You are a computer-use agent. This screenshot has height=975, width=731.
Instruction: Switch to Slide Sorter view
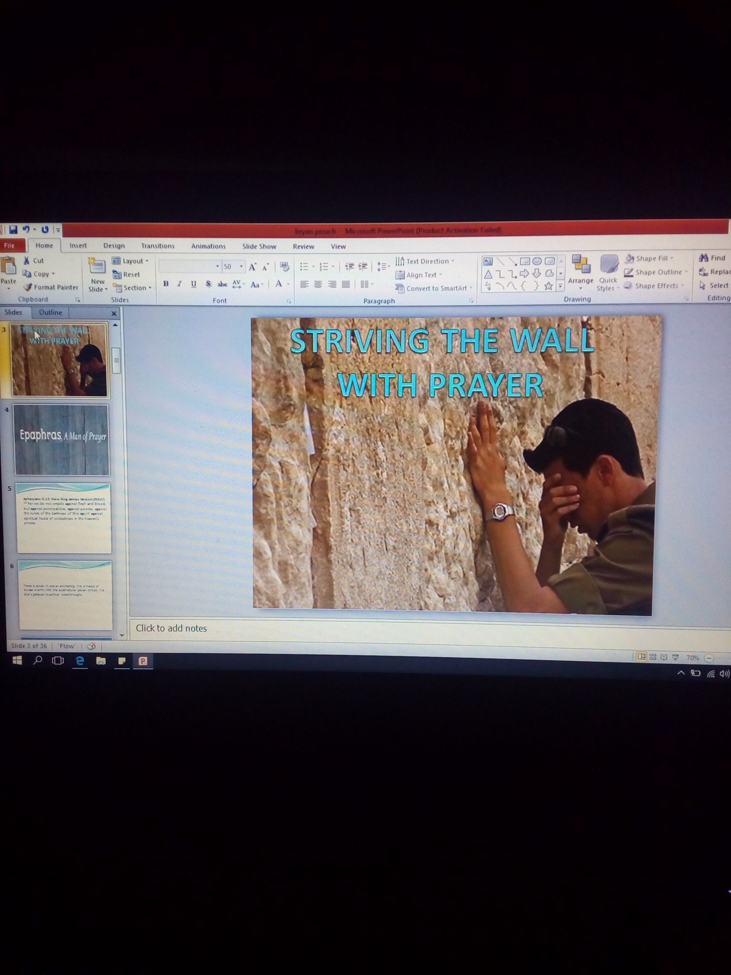click(x=653, y=657)
